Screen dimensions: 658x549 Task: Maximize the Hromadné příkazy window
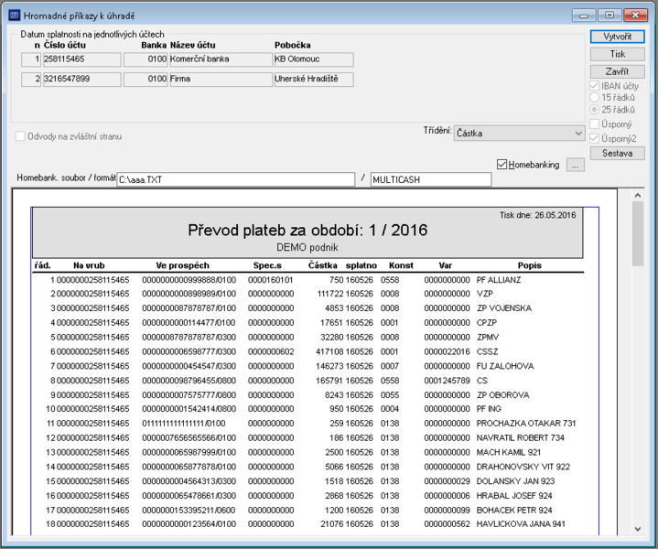[x=609, y=16]
